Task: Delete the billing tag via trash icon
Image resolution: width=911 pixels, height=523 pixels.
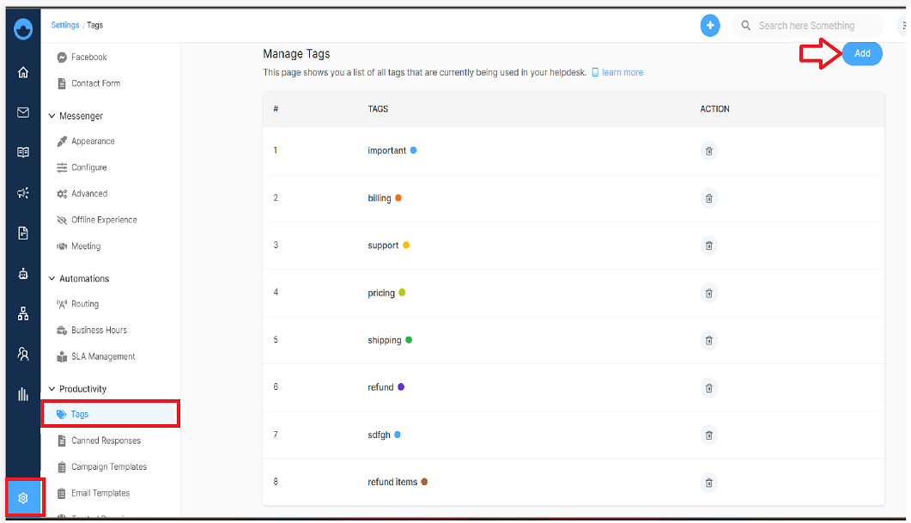Action: point(709,198)
